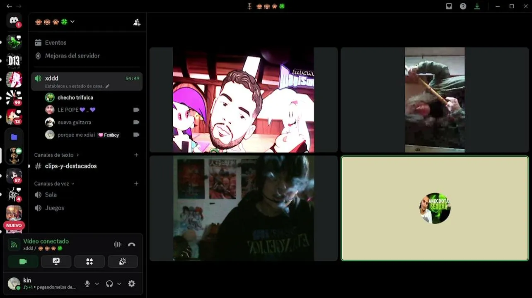Open the server with 67 notifications
This screenshot has height=298, width=532.
tap(14, 175)
